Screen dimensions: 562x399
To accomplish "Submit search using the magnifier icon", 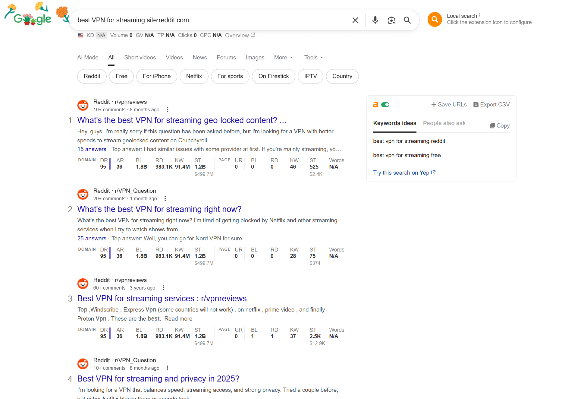I will pos(407,20).
